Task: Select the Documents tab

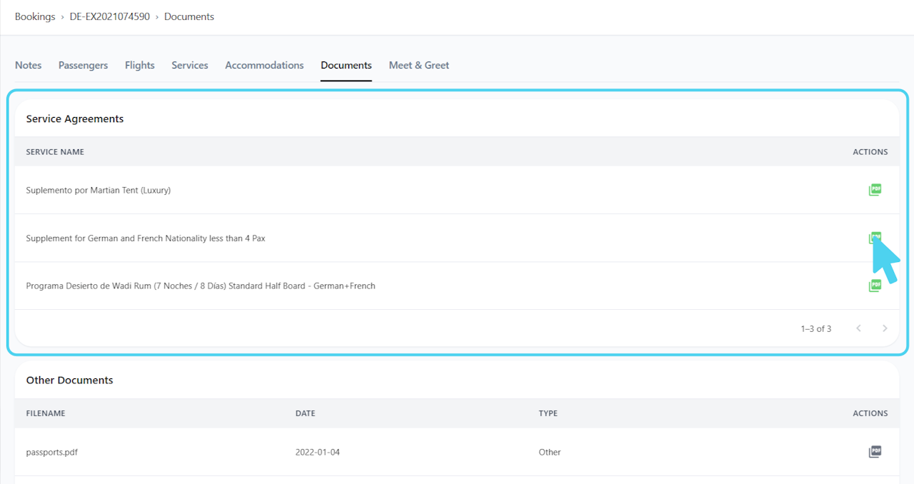Action: click(346, 65)
